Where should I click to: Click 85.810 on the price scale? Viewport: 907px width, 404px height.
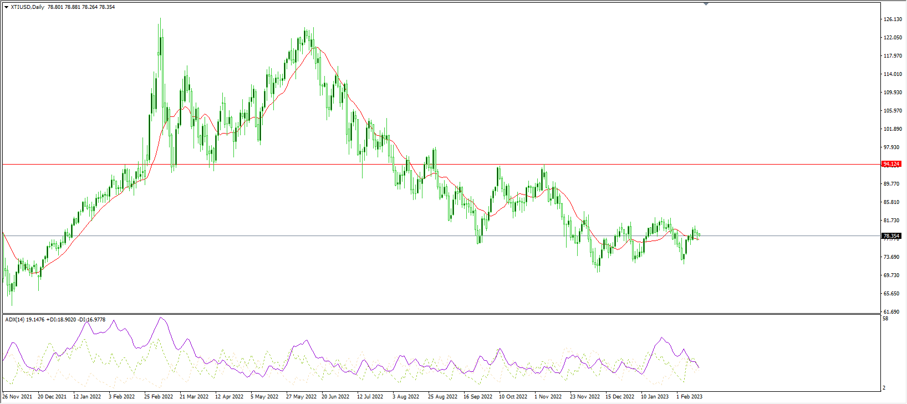pyautogui.click(x=893, y=202)
